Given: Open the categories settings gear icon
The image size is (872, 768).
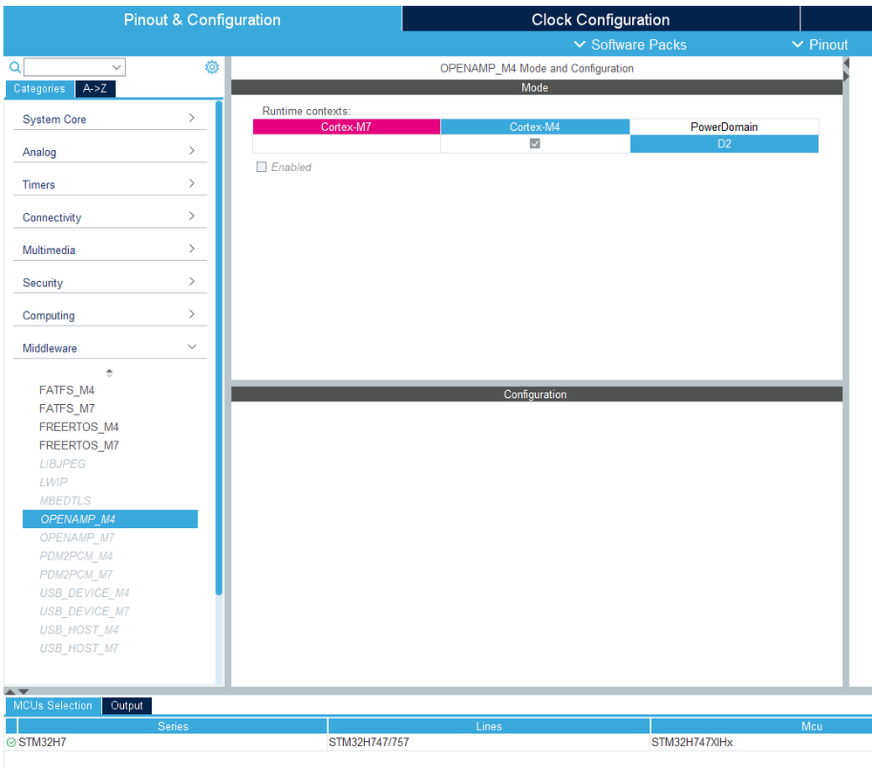Looking at the screenshot, I should pos(212,67).
